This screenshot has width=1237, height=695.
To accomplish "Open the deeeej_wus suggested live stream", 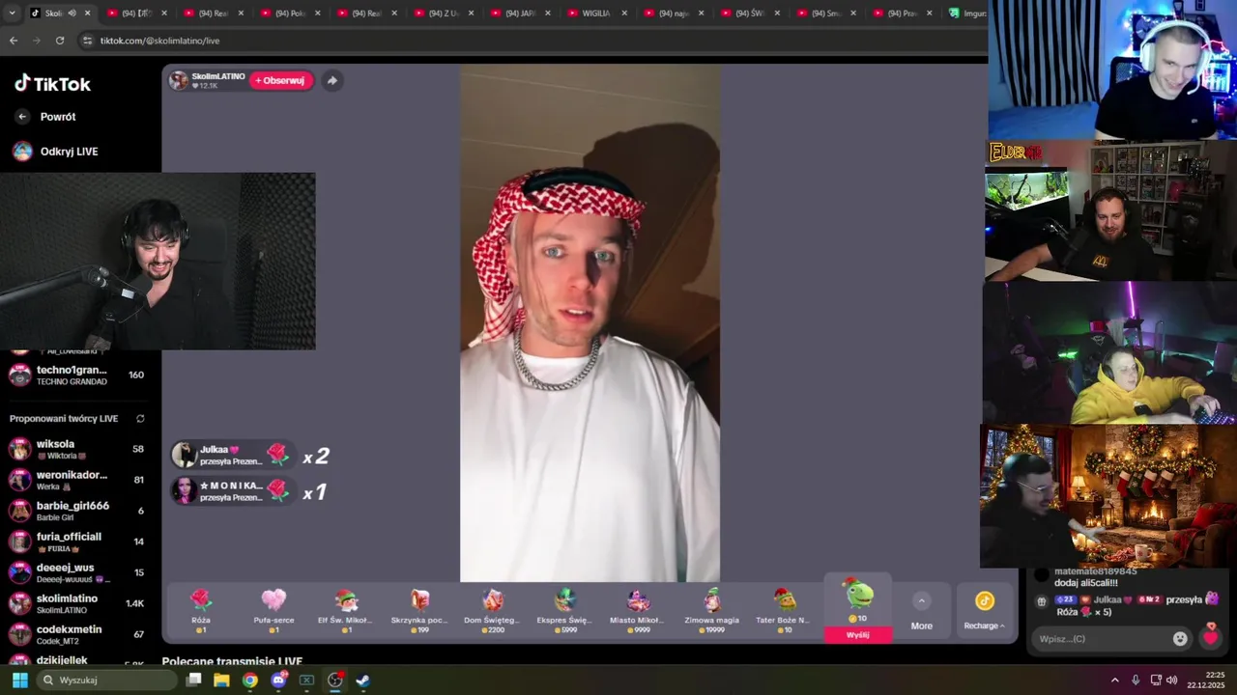I will point(76,572).
